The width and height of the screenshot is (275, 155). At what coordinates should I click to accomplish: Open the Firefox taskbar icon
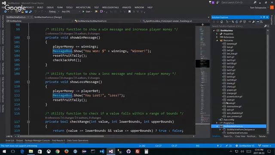tap(66, 151)
